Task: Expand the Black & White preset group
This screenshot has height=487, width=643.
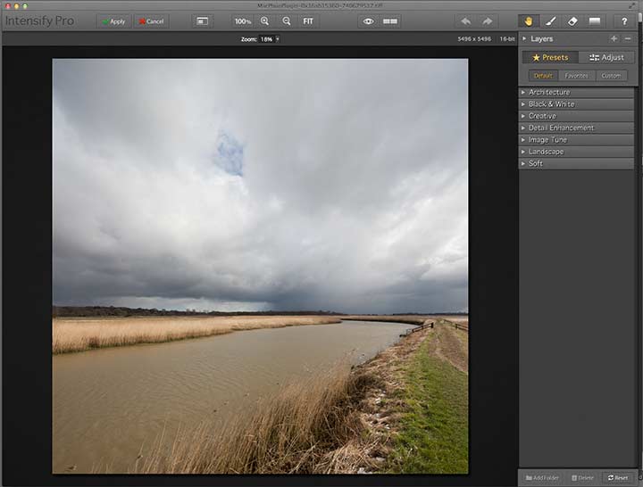Action: 576,104
